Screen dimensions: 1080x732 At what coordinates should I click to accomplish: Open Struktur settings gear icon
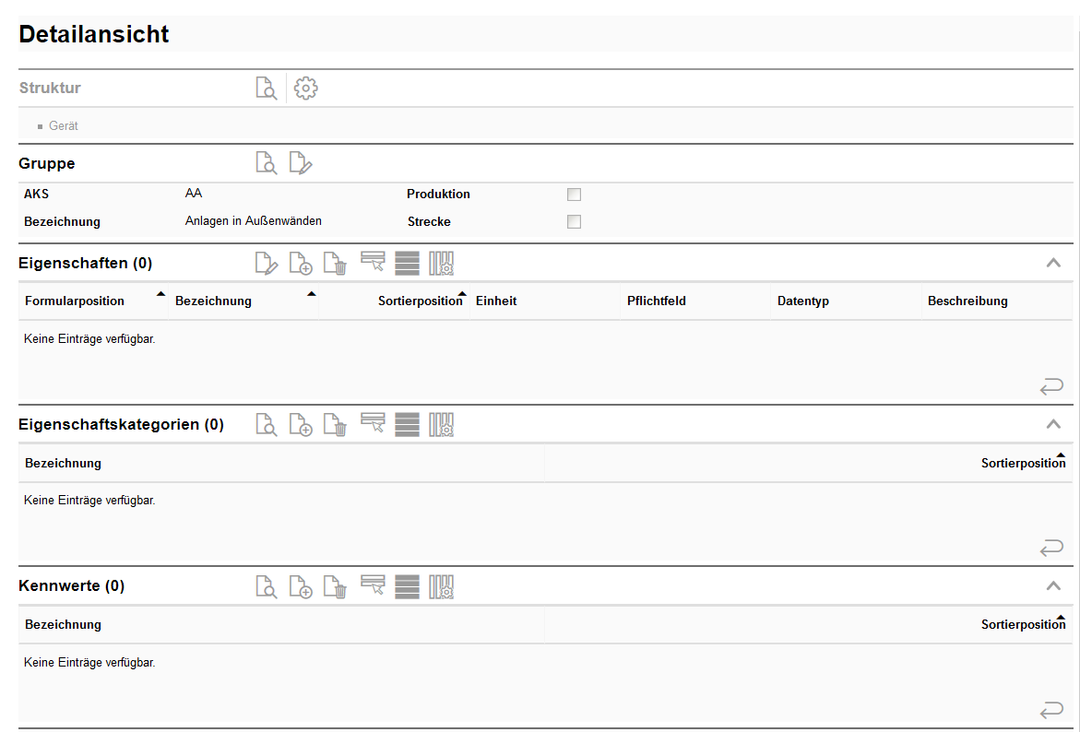(x=305, y=89)
